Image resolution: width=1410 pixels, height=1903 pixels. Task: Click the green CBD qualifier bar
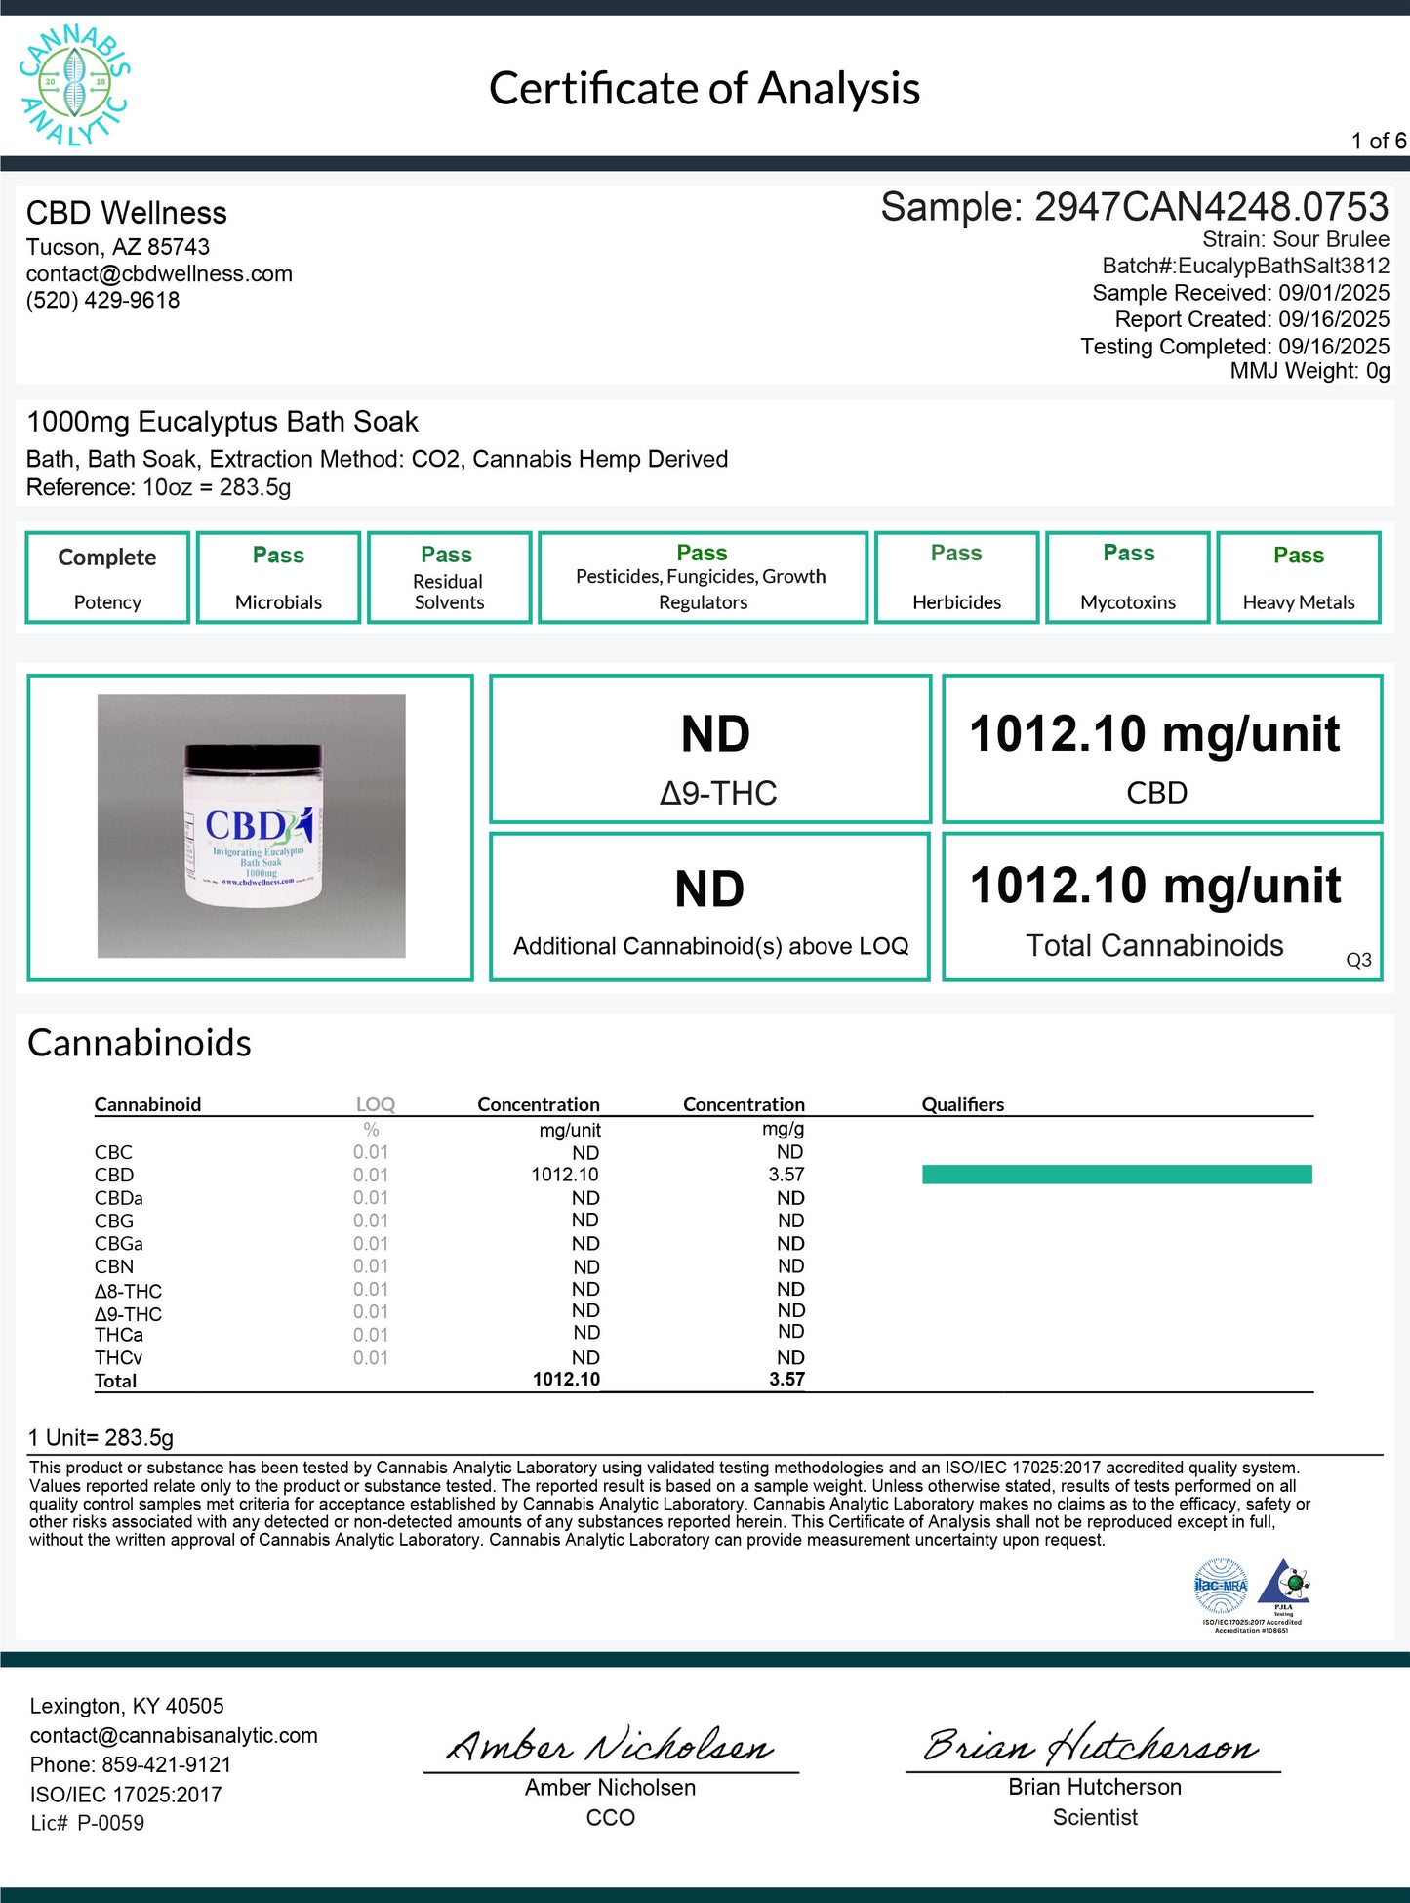[1117, 1175]
